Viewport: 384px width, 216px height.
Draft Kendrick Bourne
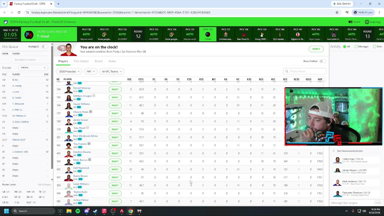(115, 153)
